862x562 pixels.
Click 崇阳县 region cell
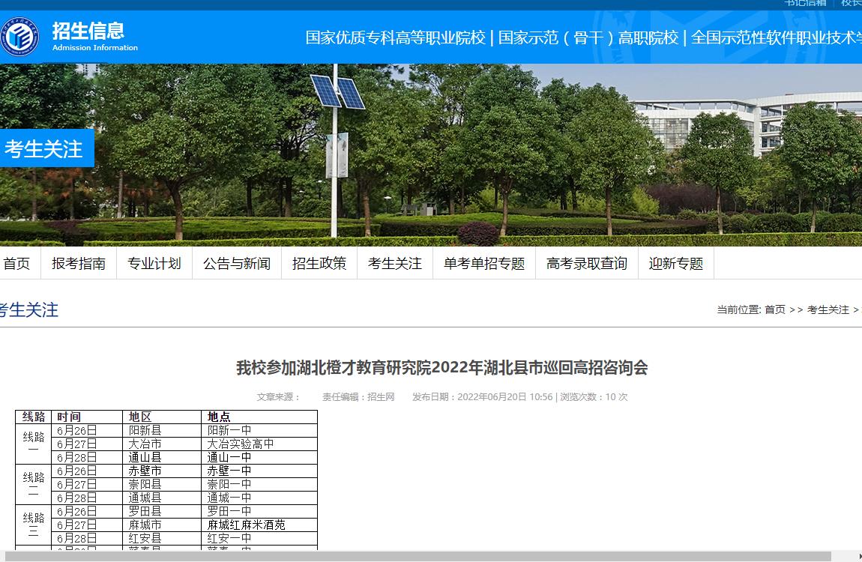click(x=162, y=485)
